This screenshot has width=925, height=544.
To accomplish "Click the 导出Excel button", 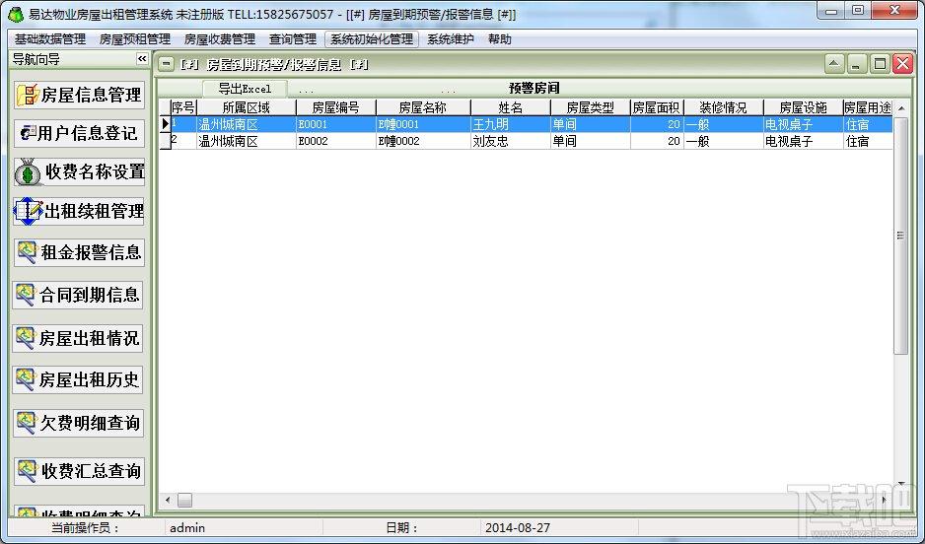I will point(245,89).
